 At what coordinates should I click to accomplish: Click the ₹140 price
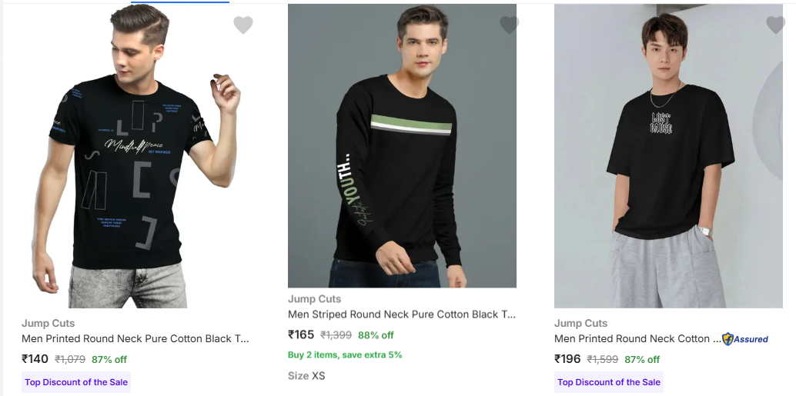[35, 359]
